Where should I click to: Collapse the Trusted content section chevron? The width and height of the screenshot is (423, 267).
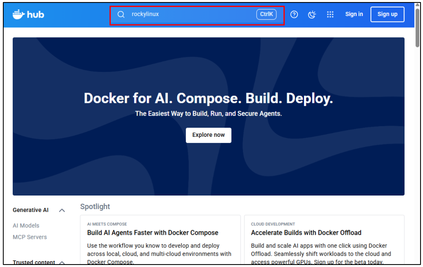pyautogui.click(x=62, y=262)
